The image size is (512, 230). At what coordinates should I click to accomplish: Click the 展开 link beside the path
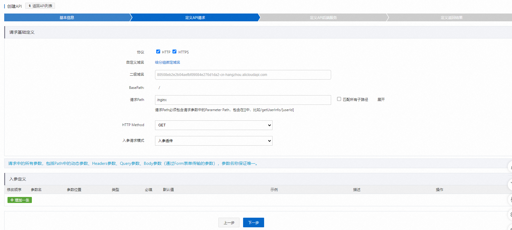coord(381,99)
